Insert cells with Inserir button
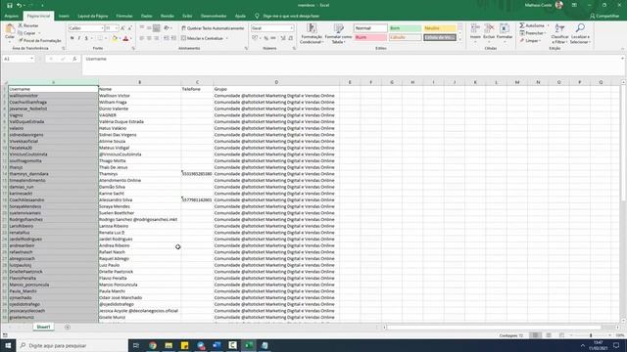 pos(475,32)
